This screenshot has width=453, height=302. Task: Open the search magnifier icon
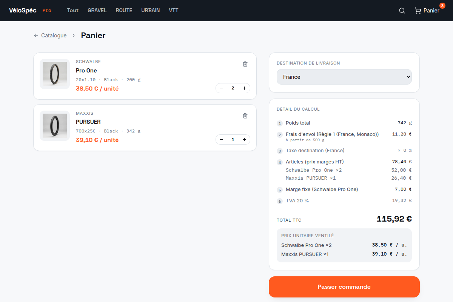(402, 11)
